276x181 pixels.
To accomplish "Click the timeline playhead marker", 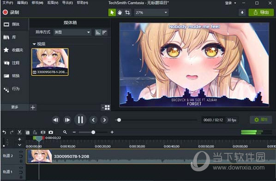I will [x=39, y=139].
